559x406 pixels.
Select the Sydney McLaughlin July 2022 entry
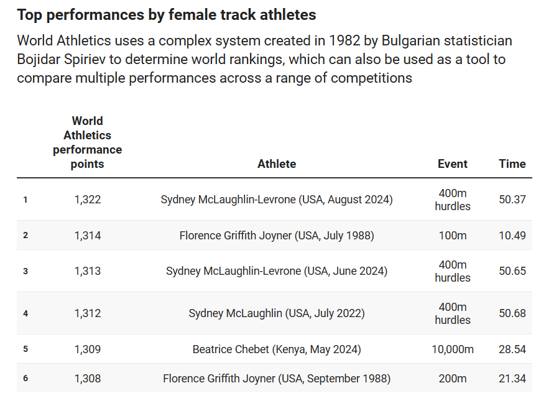277,313
